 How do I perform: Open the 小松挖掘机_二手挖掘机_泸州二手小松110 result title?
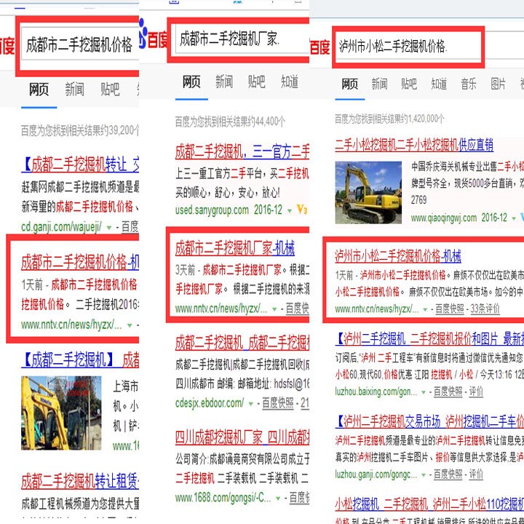coord(429,504)
